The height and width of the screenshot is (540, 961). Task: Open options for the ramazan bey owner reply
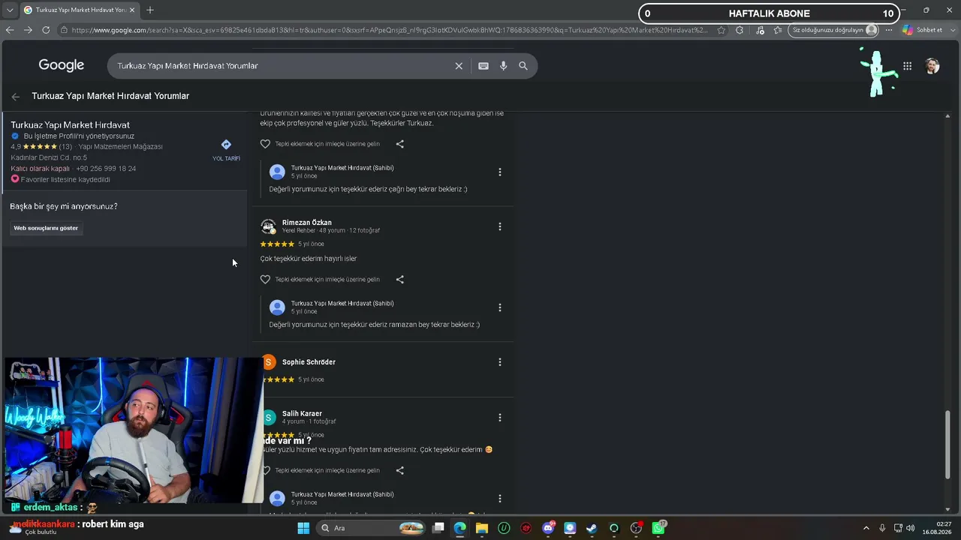point(500,307)
